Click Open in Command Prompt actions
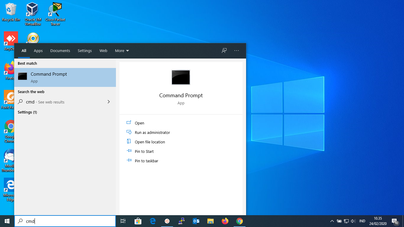This screenshot has height=227, width=404. coord(139,123)
